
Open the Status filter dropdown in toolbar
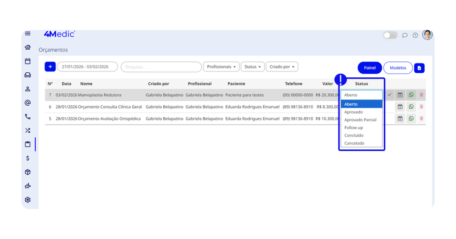pos(252,67)
